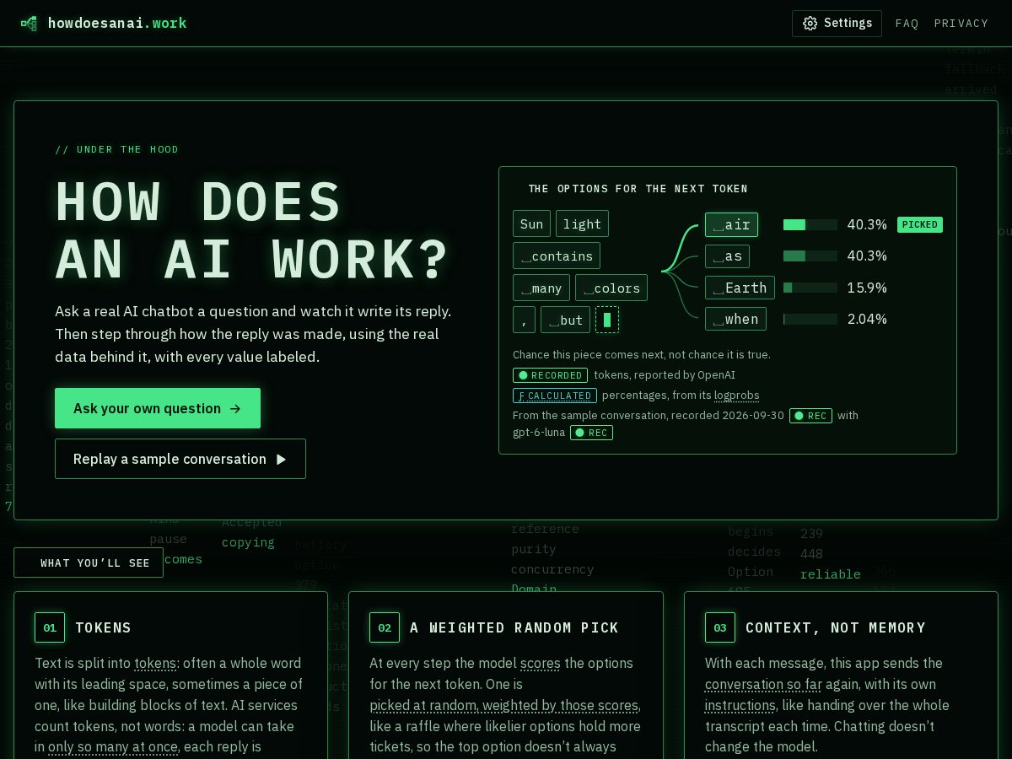Open "picked at random, weighted by those scores"

(x=504, y=706)
